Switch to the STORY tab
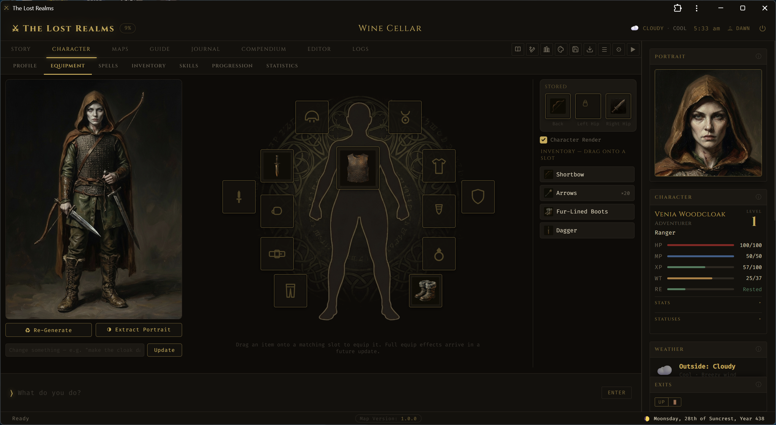This screenshot has width=776, height=425. tap(21, 49)
